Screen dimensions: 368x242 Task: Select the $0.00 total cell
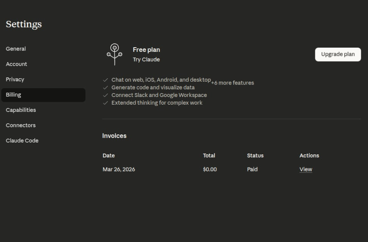(x=210, y=169)
